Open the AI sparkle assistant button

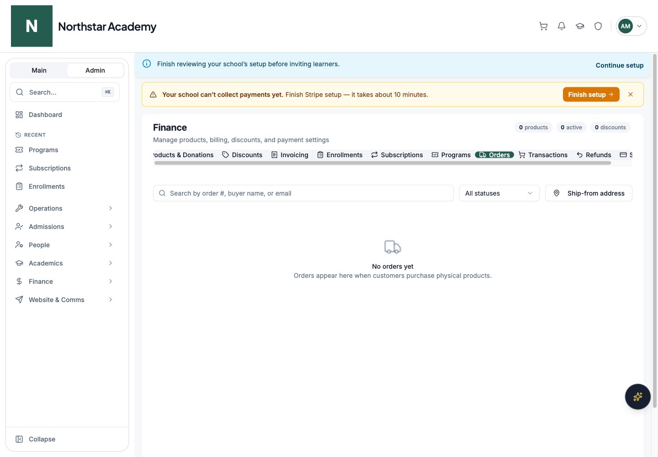point(638,397)
